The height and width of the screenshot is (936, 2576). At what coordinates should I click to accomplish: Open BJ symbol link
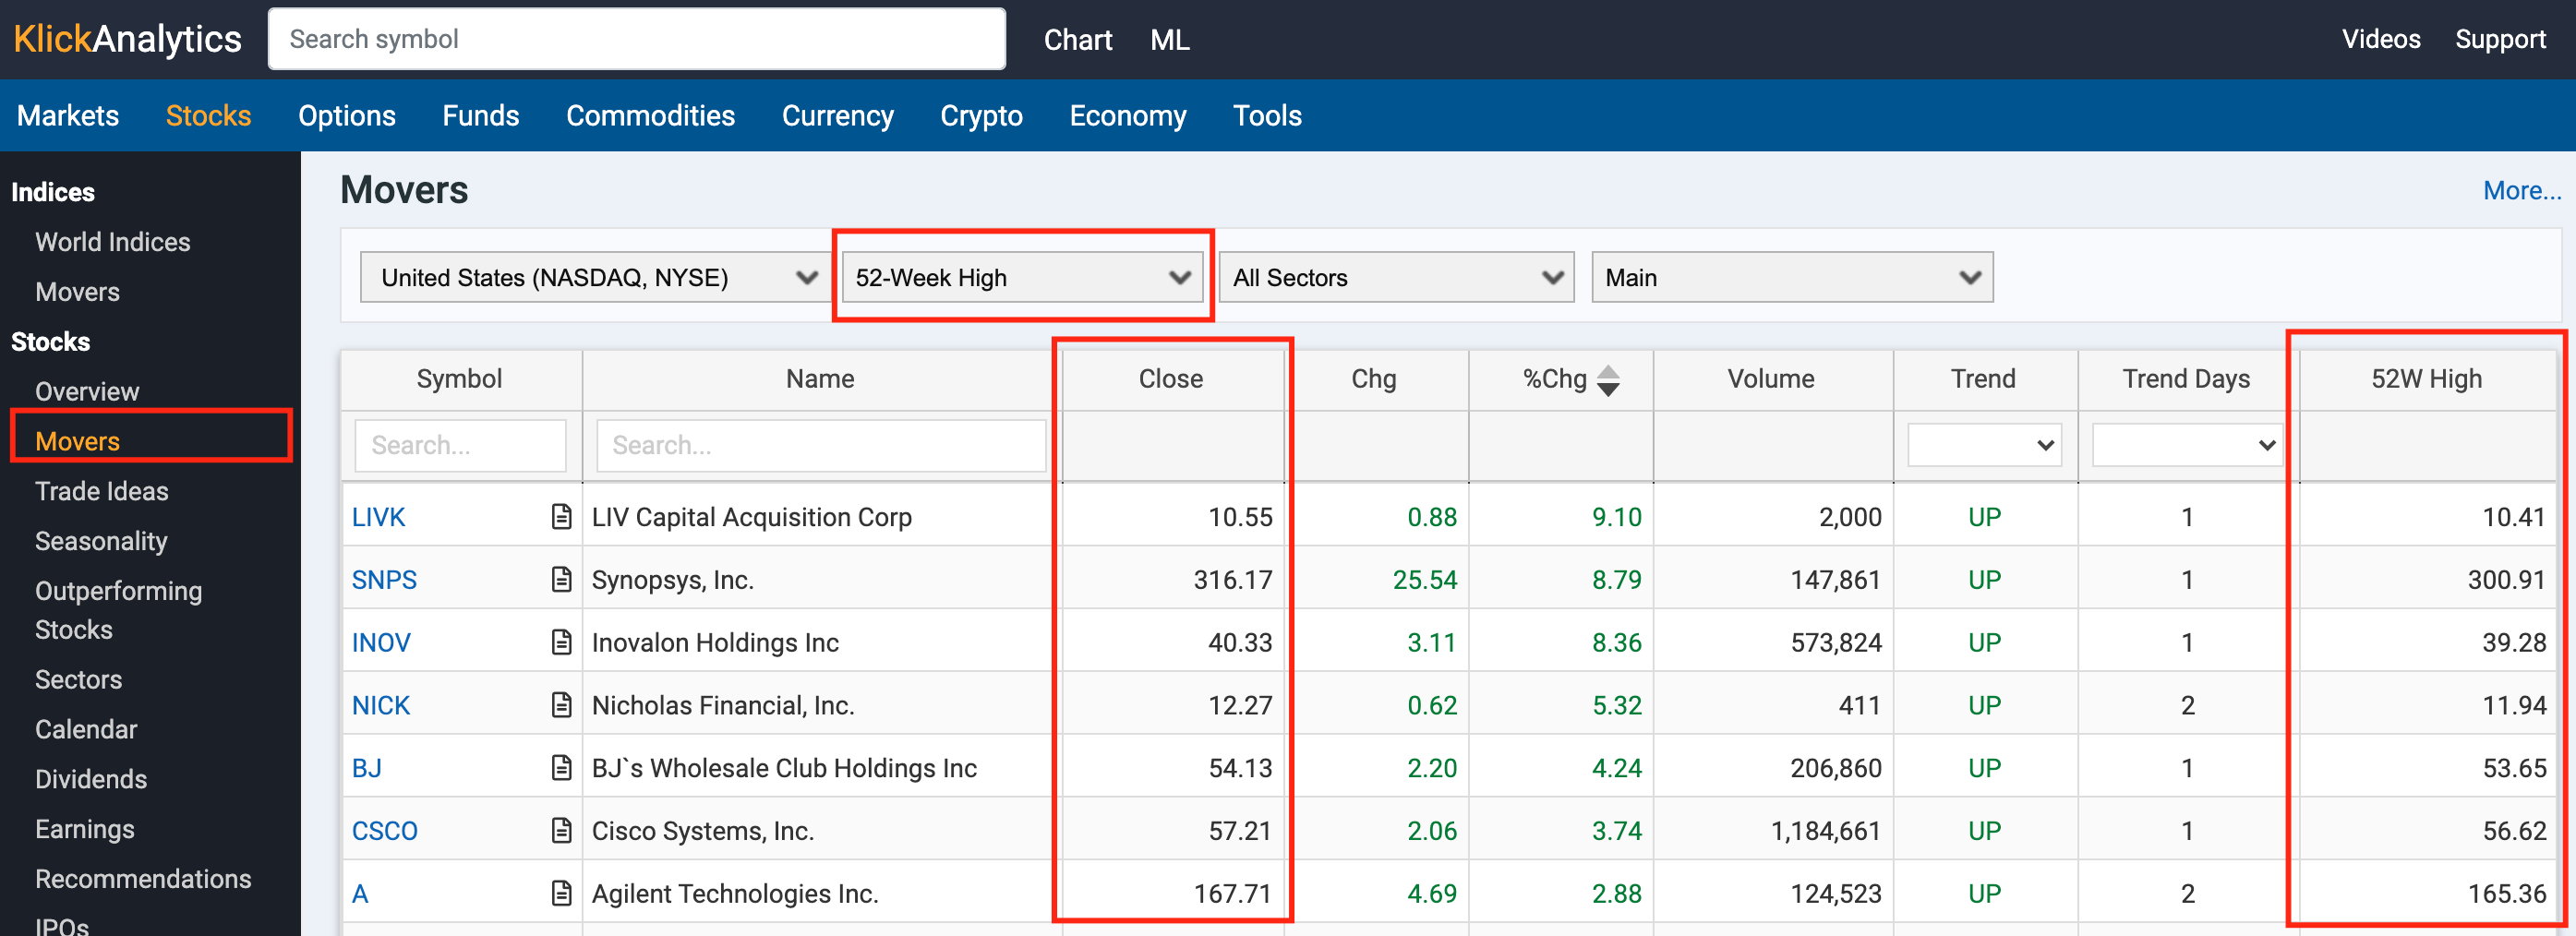pos(367,769)
